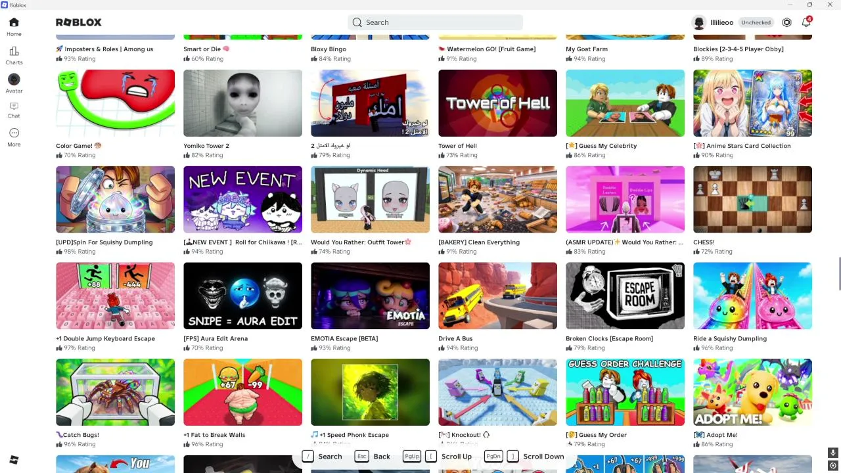Screen dimensions: 841x473
Task: Open the lllilieoo username link
Action: [x=721, y=22]
